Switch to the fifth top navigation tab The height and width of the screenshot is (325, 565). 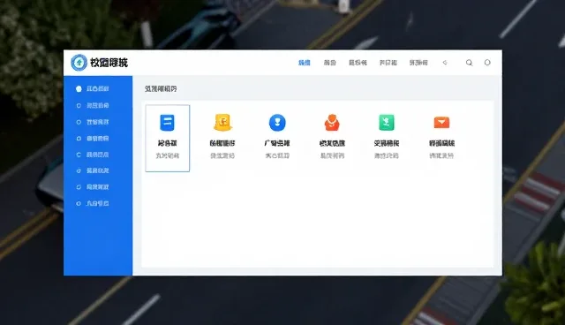[x=418, y=63]
